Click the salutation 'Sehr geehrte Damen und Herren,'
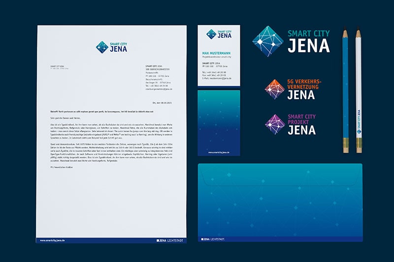The image size is (394, 262). (x=66, y=118)
